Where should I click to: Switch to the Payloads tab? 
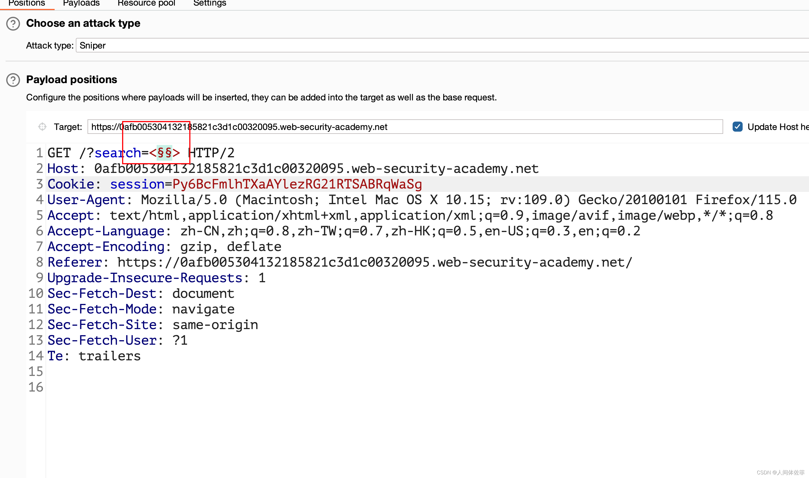[81, 3]
